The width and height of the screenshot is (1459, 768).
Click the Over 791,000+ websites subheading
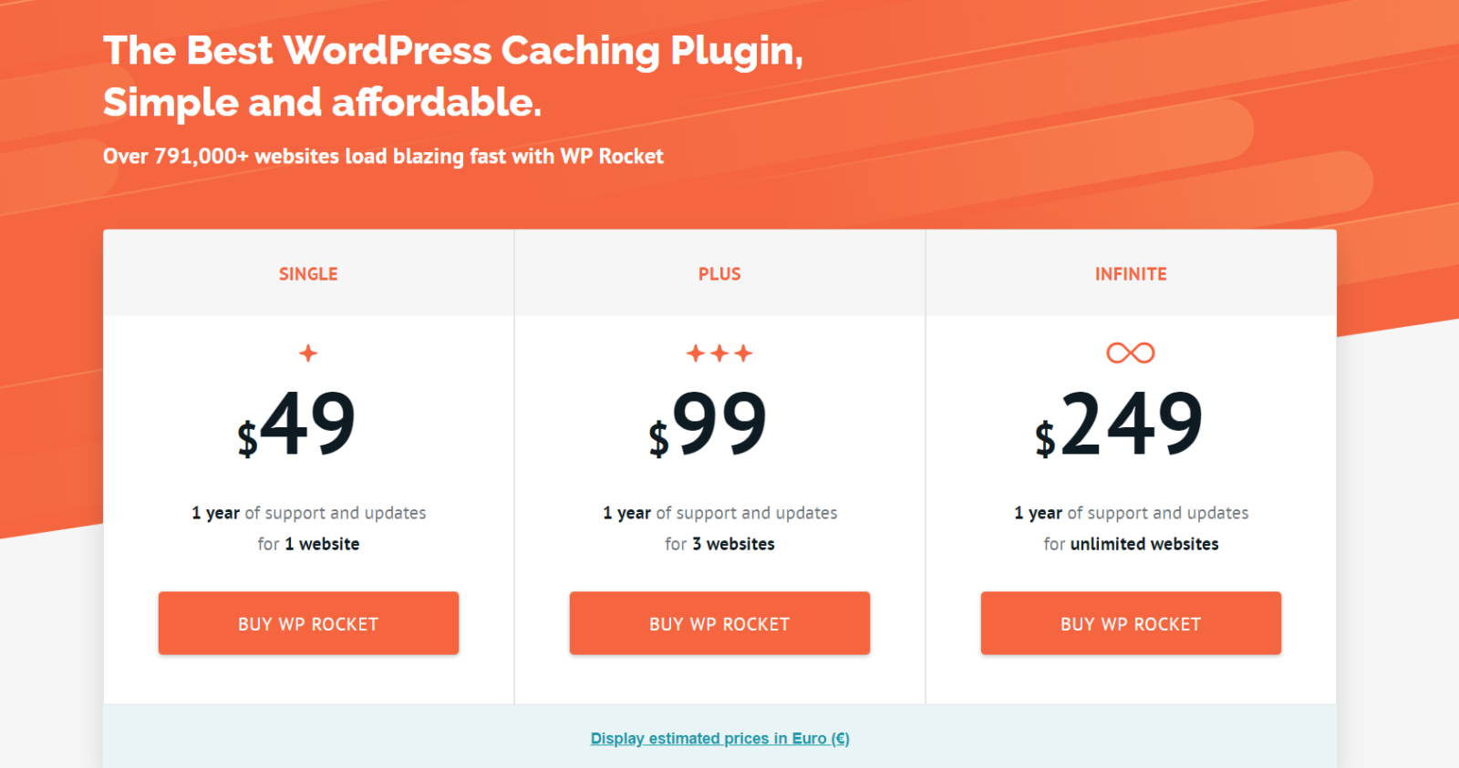coord(383,157)
